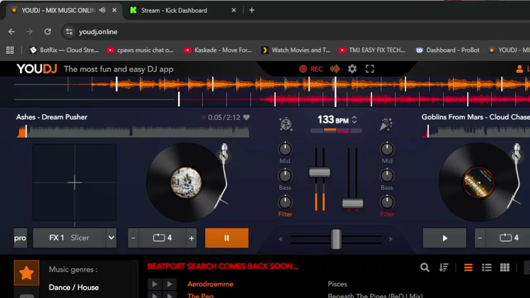Click the right channel volume fader handle

[353, 203]
